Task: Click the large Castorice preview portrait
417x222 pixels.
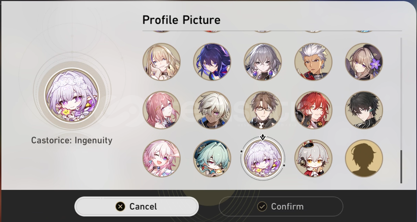Action: [x=72, y=97]
